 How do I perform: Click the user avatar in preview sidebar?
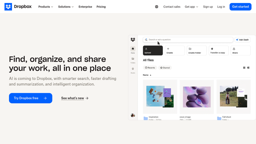point(133,115)
